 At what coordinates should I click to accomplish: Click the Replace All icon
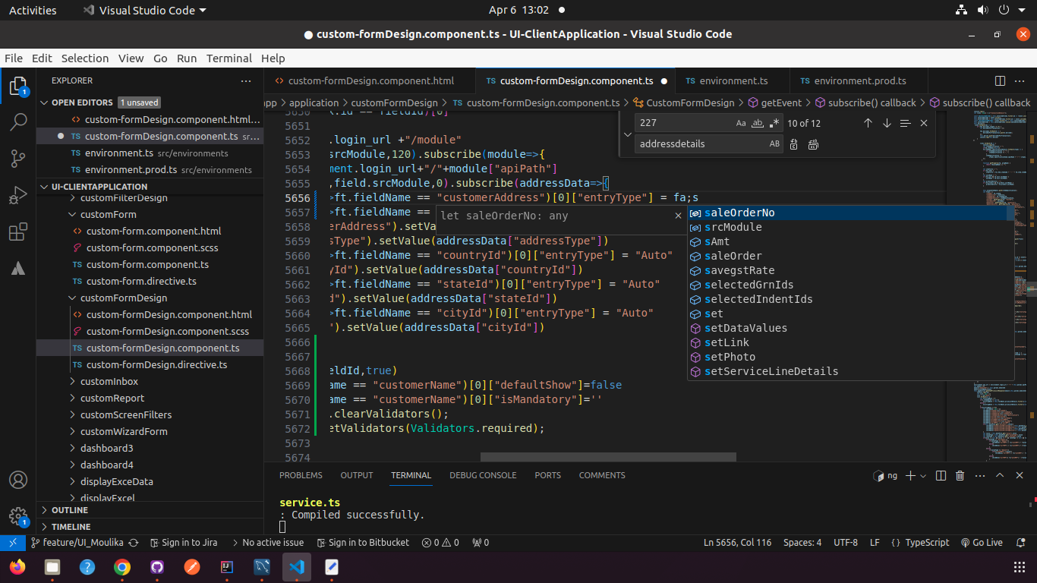coord(813,144)
